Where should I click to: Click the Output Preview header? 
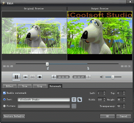tap(100, 9)
